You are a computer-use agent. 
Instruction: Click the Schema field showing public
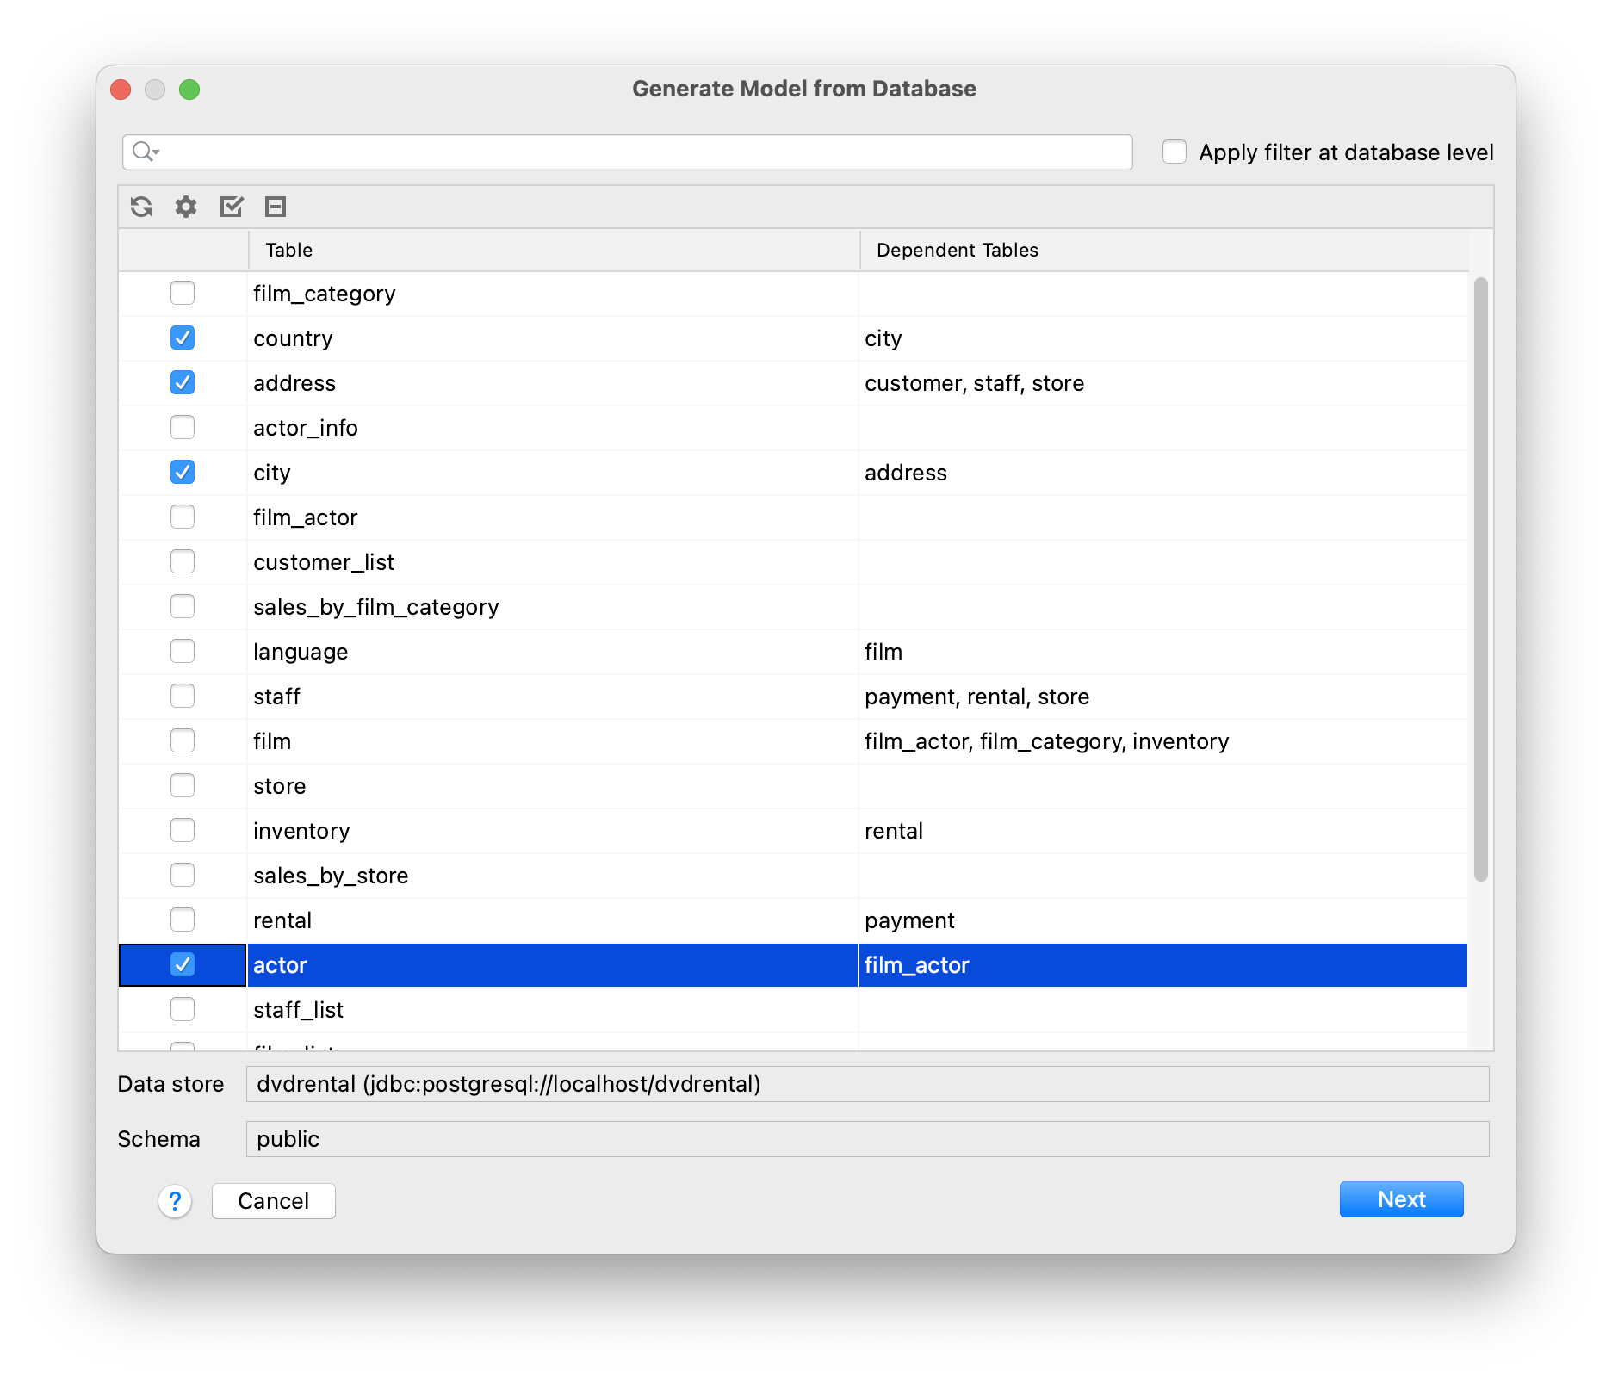(867, 1139)
